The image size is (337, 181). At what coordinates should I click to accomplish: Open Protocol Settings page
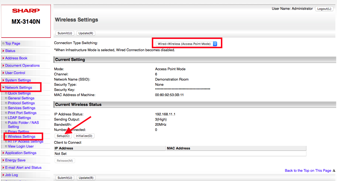[x=21, y=103]
